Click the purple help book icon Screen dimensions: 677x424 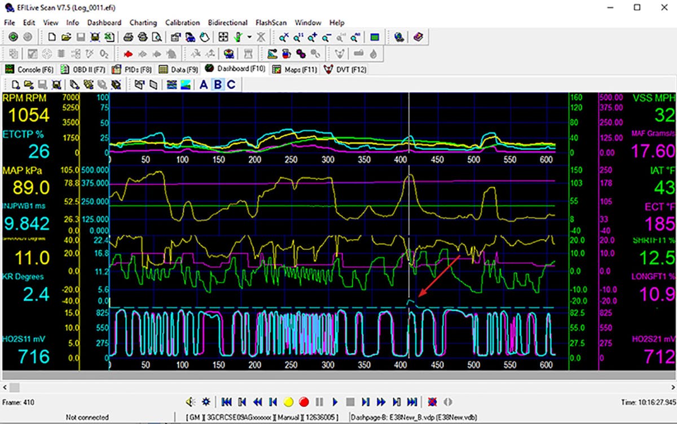pyautogui.click(x=417, y=38)
